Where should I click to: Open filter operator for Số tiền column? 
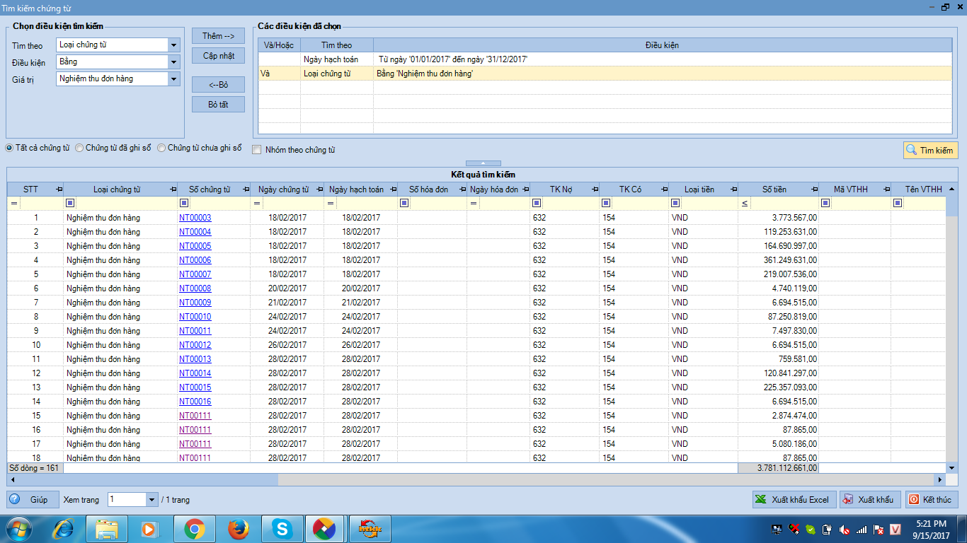coord(745,204)
